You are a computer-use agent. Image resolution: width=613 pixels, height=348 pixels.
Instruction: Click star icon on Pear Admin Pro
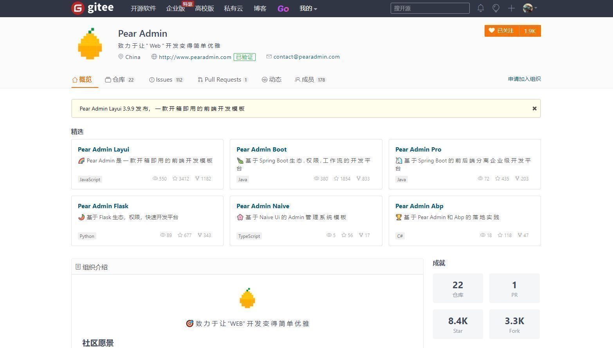tap(498, 178)
